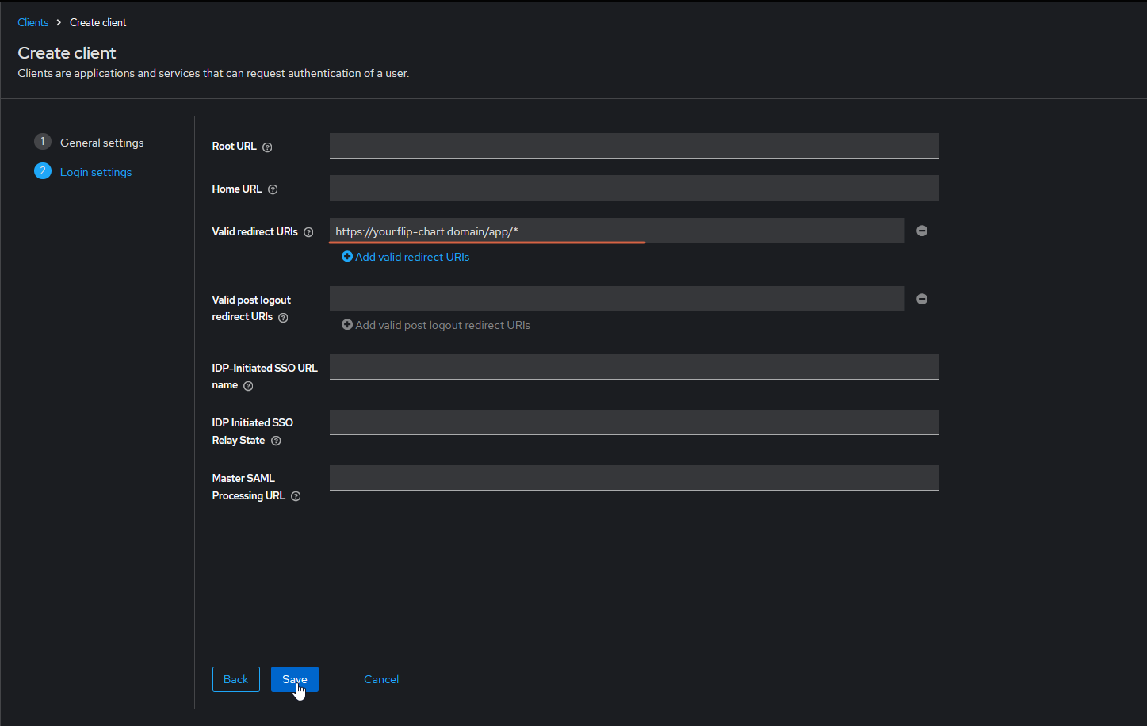Remove the valid post logout redirect URI row

click(922, 299)
